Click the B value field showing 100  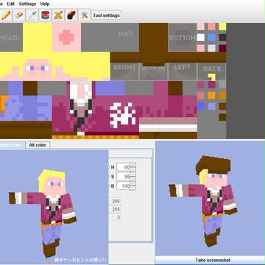coord(123,186)
